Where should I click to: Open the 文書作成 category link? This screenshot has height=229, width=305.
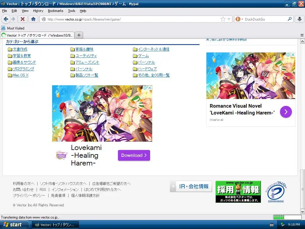click(x=20, y=49)
